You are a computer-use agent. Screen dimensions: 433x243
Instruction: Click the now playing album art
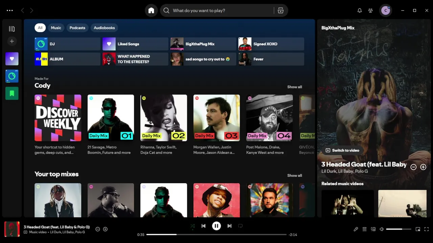click(x=12, y=229)
